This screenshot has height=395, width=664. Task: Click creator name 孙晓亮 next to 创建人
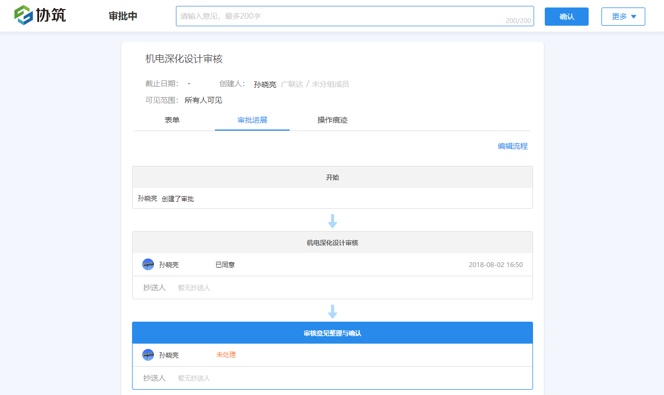click(x=265, y=84)
